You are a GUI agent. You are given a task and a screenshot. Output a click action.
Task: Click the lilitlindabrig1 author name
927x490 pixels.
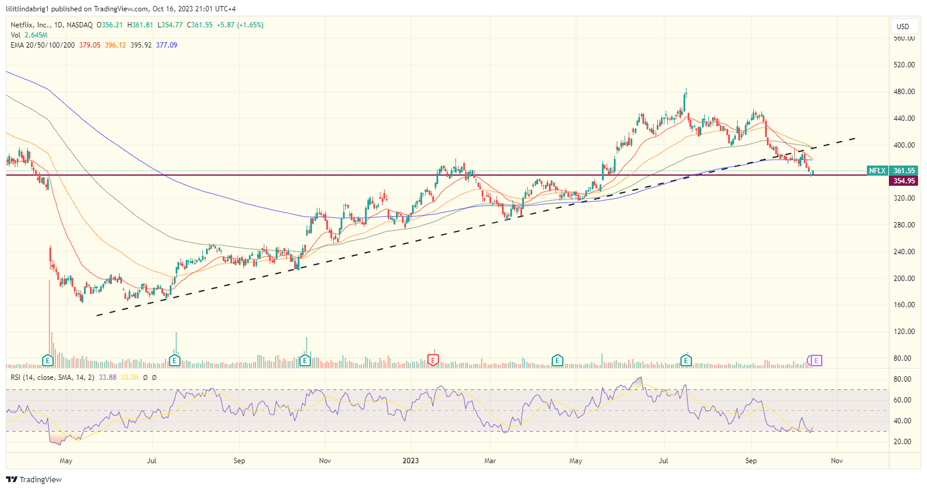(x=26, y=8)
